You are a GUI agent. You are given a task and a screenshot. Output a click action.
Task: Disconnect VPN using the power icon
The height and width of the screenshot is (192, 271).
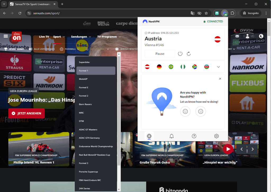tap(180, 54)
